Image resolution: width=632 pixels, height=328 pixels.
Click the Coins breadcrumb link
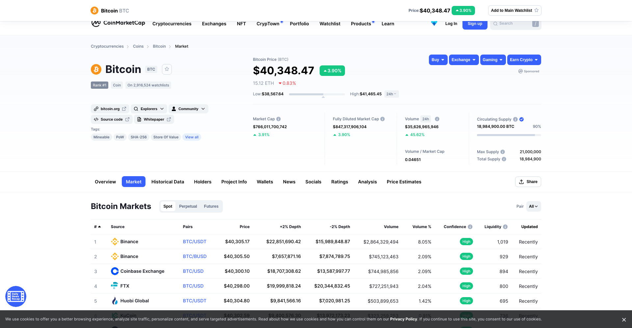(x=138, y=46)
